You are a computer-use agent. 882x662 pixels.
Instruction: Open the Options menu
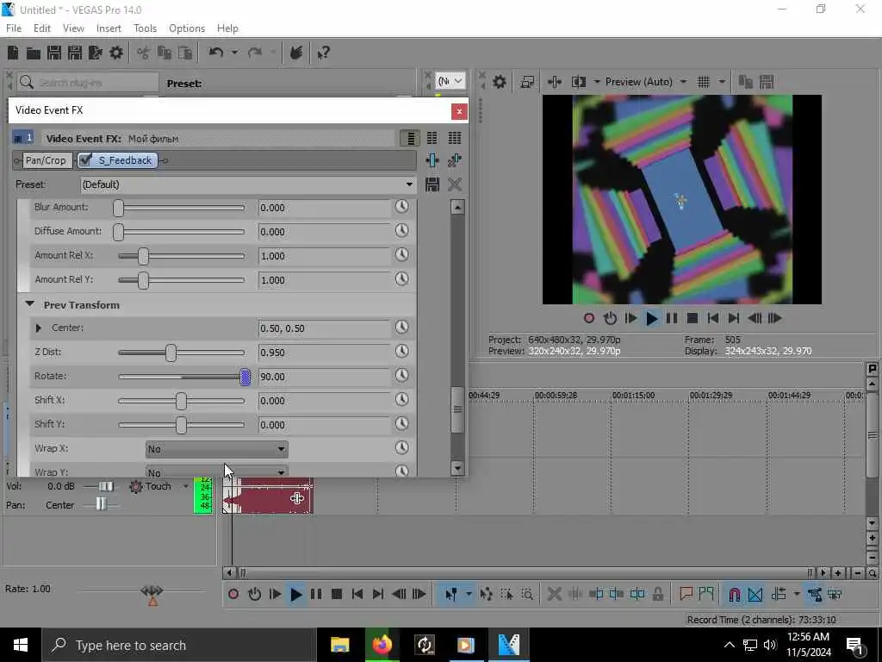pos(187,28)
